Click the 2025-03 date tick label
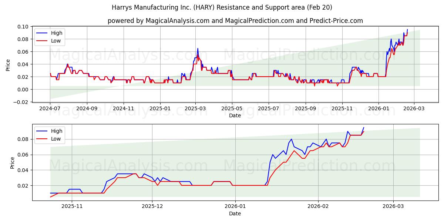444x222 pixels. (195, 108)
